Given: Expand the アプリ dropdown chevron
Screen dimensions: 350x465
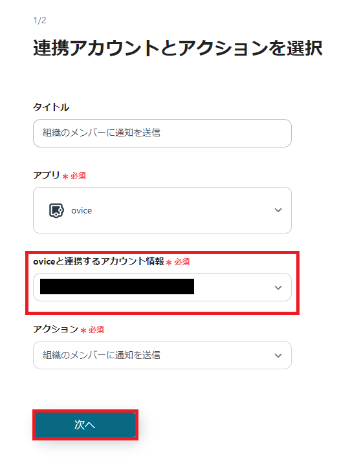Looking at the screenshot, I should [x=278, y=210].
